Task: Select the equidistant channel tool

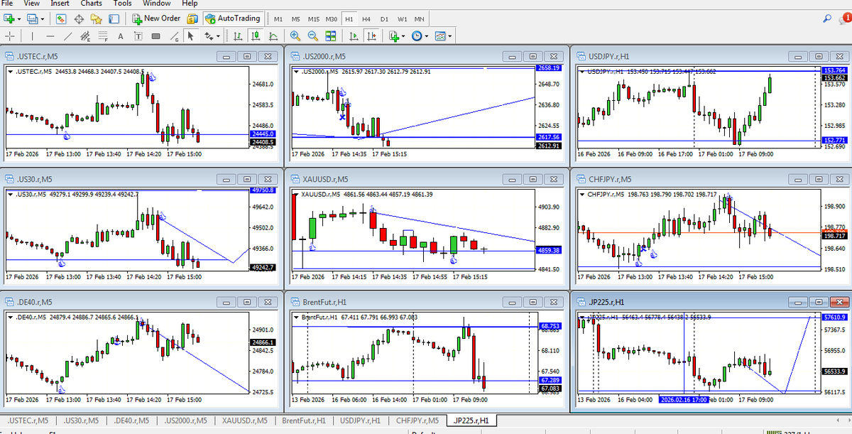Action: (x=86, y=36)
